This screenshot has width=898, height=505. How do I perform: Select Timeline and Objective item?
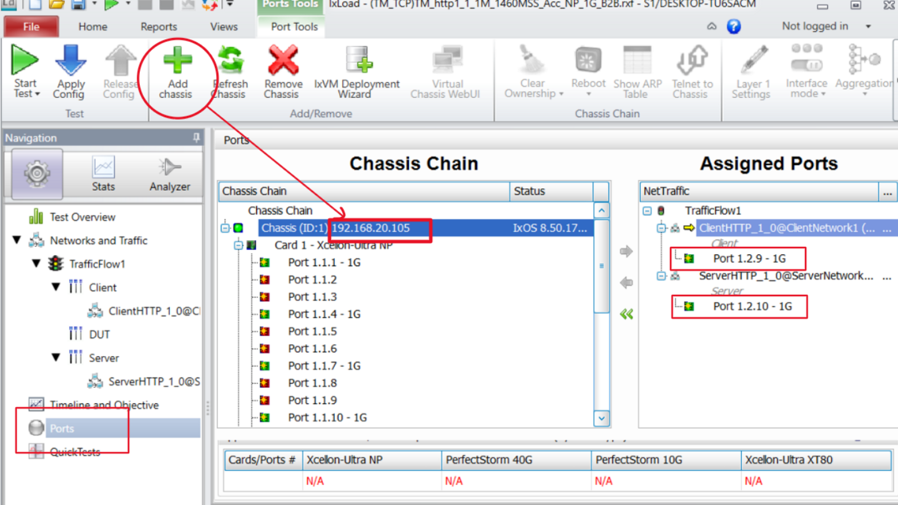104,405
